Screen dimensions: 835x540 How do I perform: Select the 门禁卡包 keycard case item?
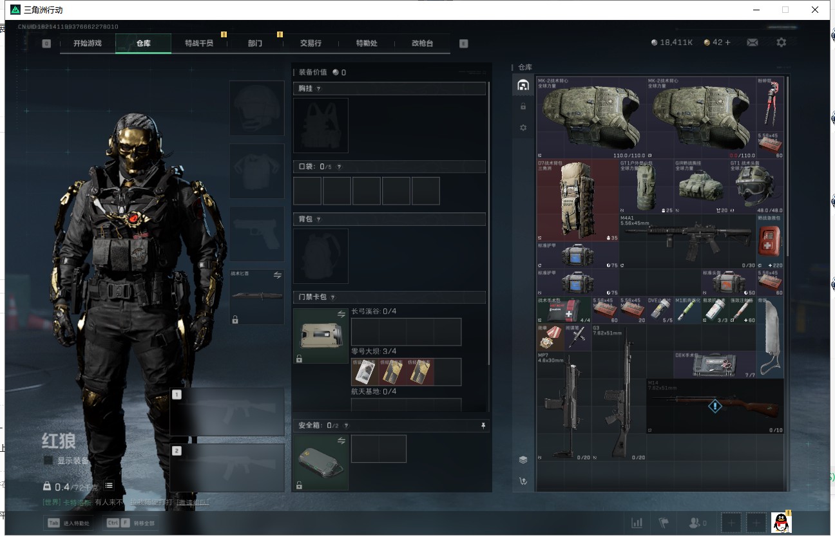point(321,336)
